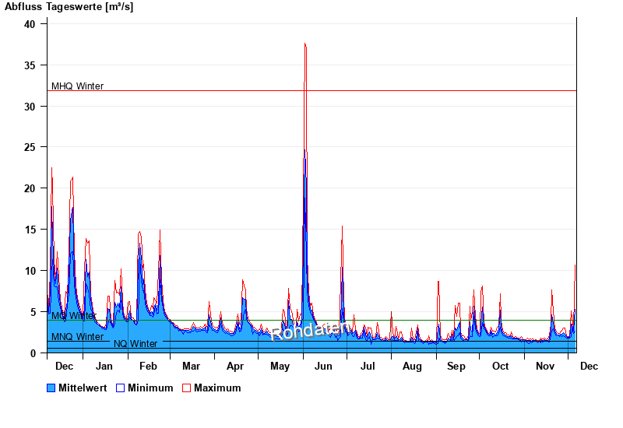Viewport: 623px width, 428px height.
Task: Click the Jun month axis label
Action: (323, 366)
